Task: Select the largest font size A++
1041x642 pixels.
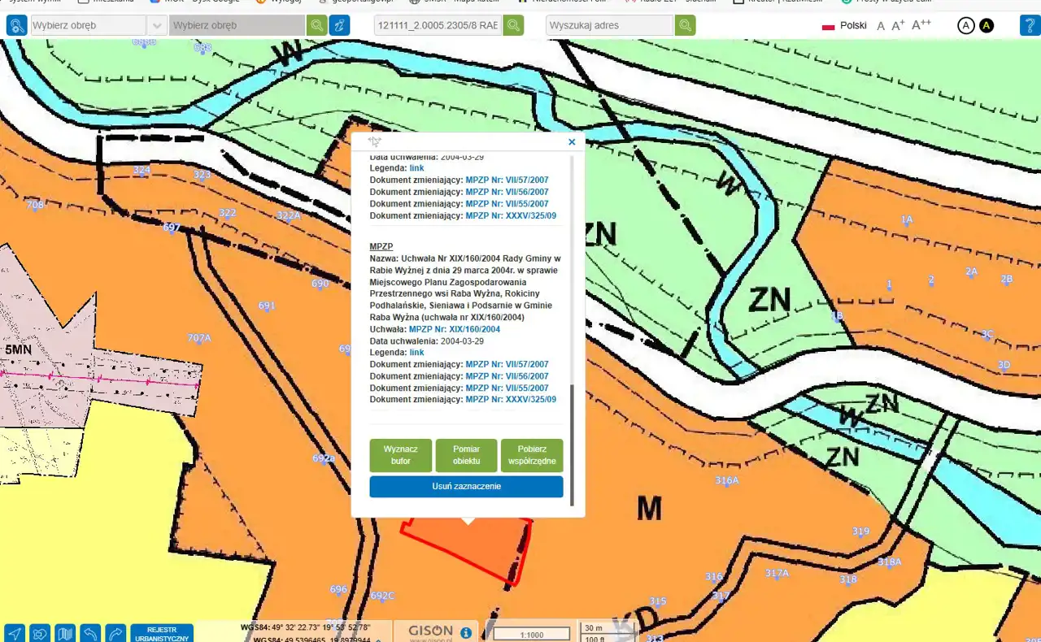Action: tap(921, 25)
